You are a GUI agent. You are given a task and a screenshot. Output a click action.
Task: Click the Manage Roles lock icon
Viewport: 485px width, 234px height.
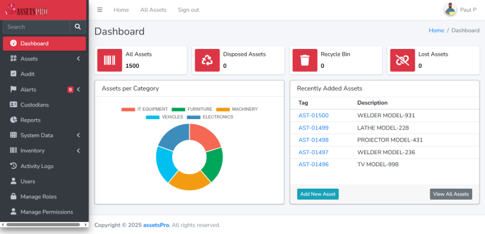tap(13, 197)
